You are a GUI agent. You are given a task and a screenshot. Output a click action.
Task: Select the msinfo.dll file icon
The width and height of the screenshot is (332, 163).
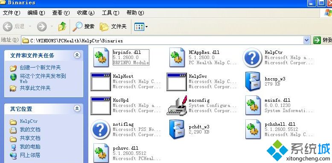coord(253,105)
